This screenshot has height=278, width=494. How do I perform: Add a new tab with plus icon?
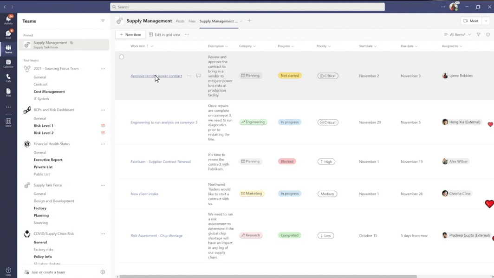[249, 21]
